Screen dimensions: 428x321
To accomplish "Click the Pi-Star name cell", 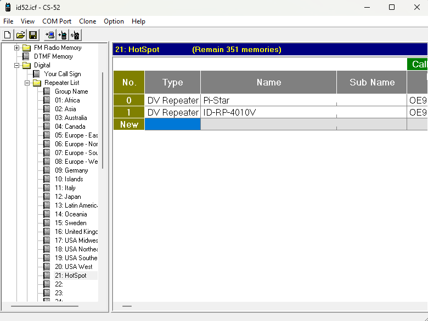I will tap(268, 100).
